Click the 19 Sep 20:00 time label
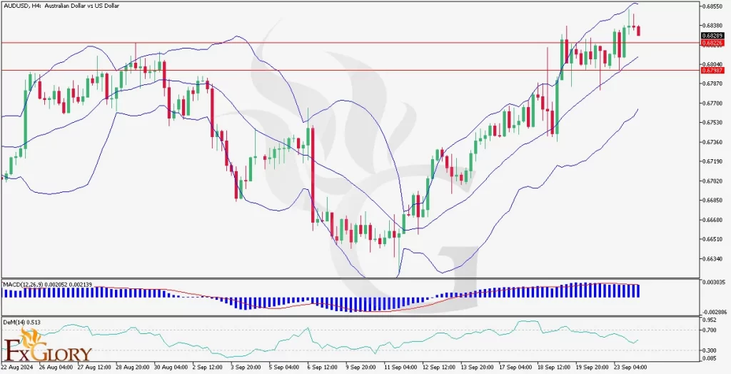Viewport: 731px width, 374px height. (x=590, y=367)
